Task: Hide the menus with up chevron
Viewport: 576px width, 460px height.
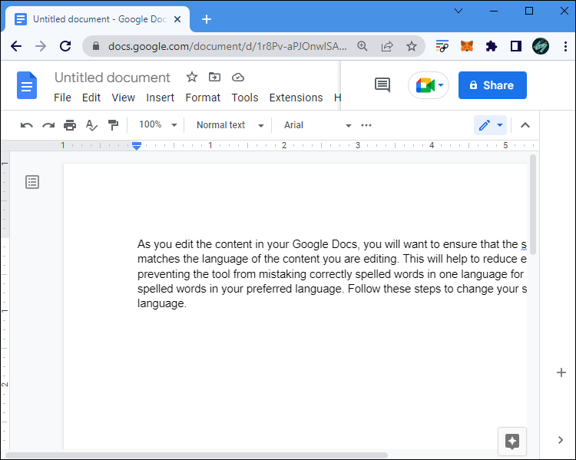Action: [525, 125]
